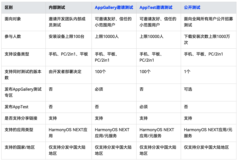The height and width of the screenshot is (161, 238).
Task: Click 仅支持分发中国大陆地区 in AppTest邀请测试 column
Action: pyautogui.click(x=158, y=150)
